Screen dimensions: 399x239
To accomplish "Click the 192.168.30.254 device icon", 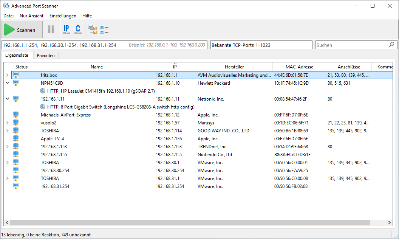I will pyautogui.click(x=16, y=171).
